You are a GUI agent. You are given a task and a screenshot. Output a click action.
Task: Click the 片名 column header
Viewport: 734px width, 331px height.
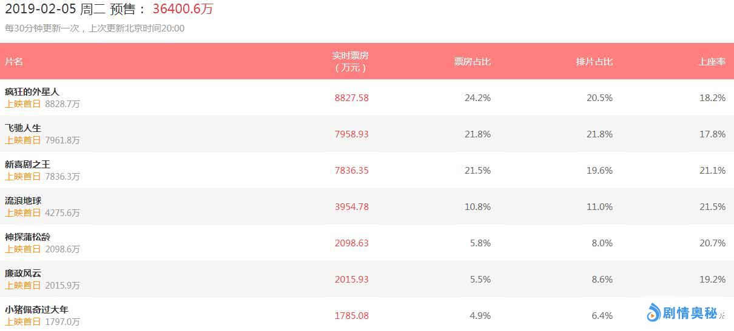click(x=14, y=62)
